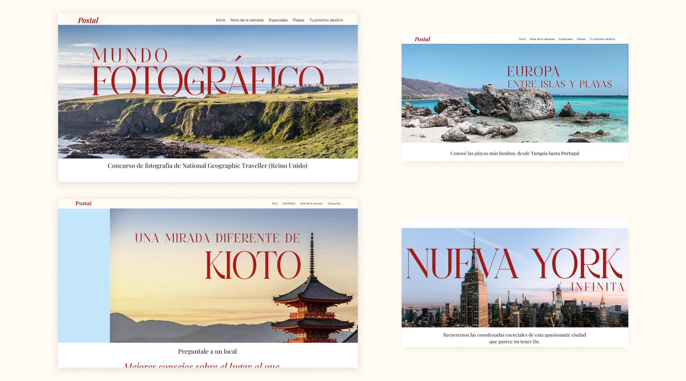The height and width of the screenshot is (381, 686).
Task: Choose Especiales in the Europa page navigation
Action: [x=566, y=39]
